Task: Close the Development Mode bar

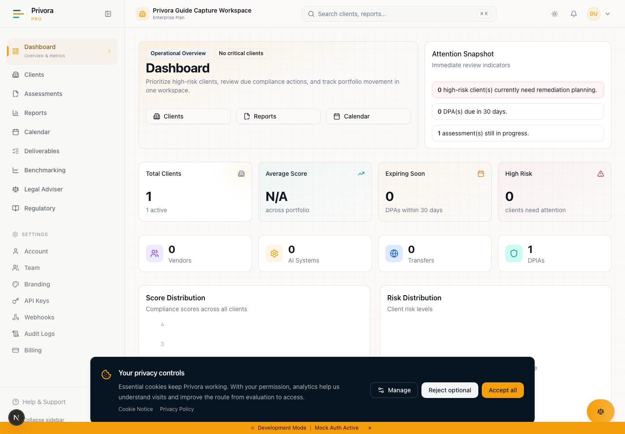Action: pos(370,428)
